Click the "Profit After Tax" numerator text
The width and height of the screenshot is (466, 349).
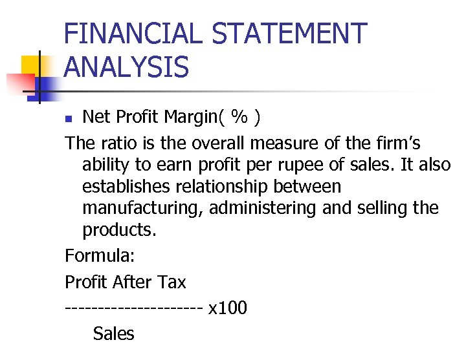[x=126, y=282]
